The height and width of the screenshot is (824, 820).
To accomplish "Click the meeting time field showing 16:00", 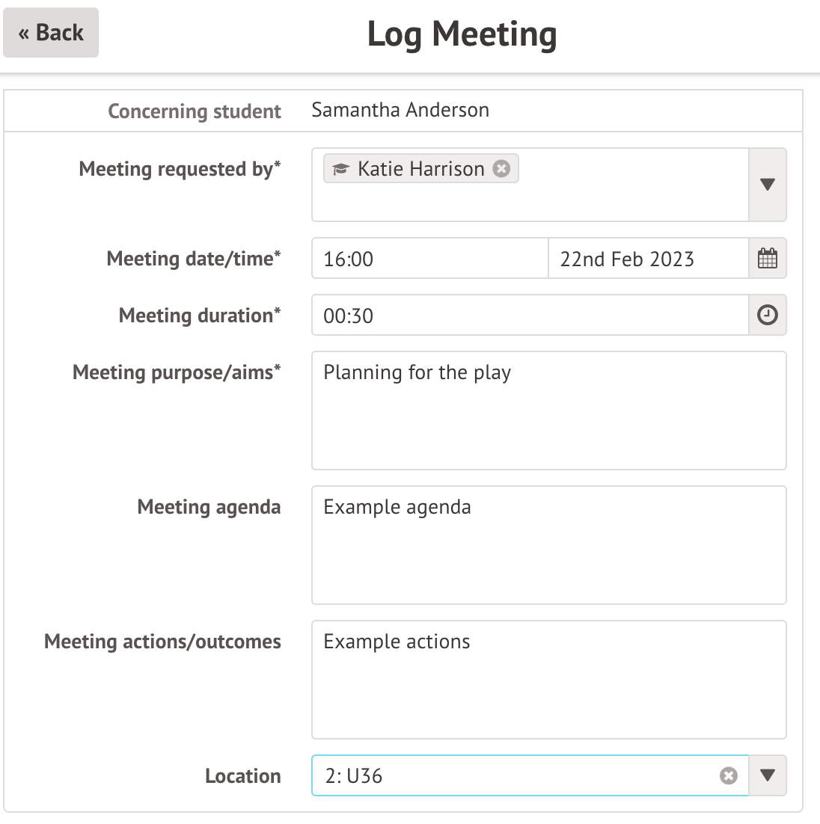I will 429,259.
